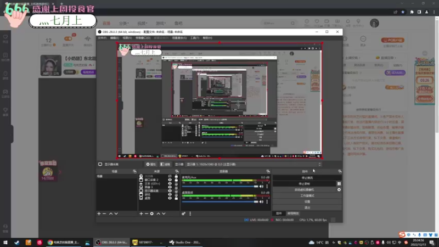Click the browser bookmark star icon

[403, 12]
